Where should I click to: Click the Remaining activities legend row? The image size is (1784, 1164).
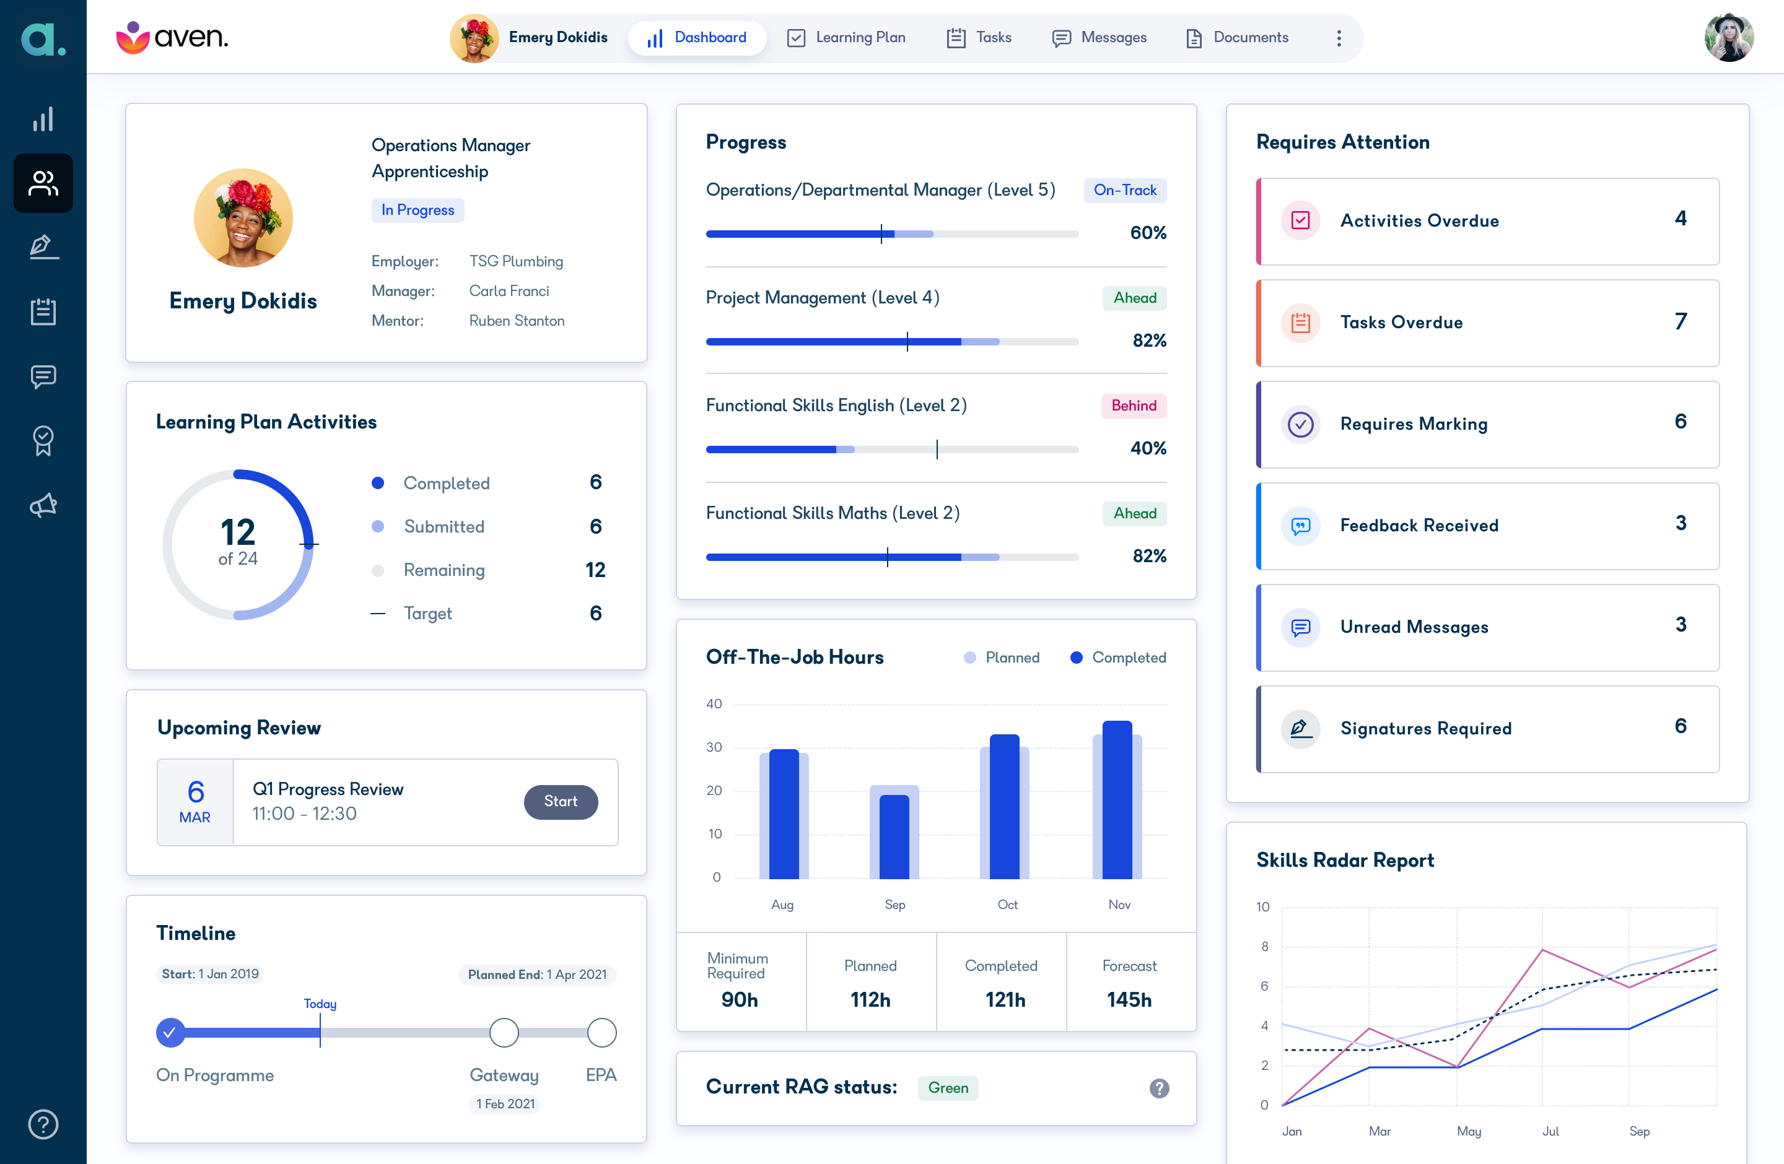(x=488, y=570)
